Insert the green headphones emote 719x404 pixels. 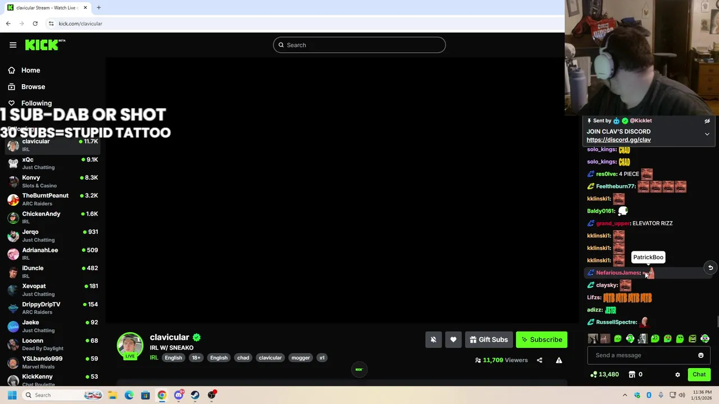tap(630, 338)
